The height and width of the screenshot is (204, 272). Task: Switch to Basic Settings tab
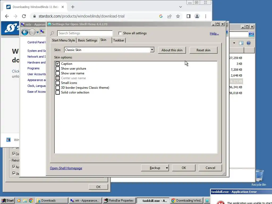[x=88, y=40]
